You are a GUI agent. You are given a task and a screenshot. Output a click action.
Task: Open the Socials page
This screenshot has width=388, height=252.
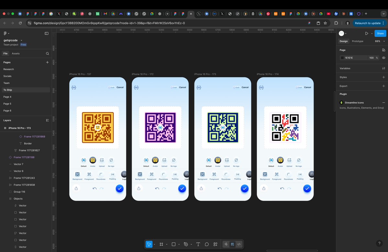tap(7, 76)
